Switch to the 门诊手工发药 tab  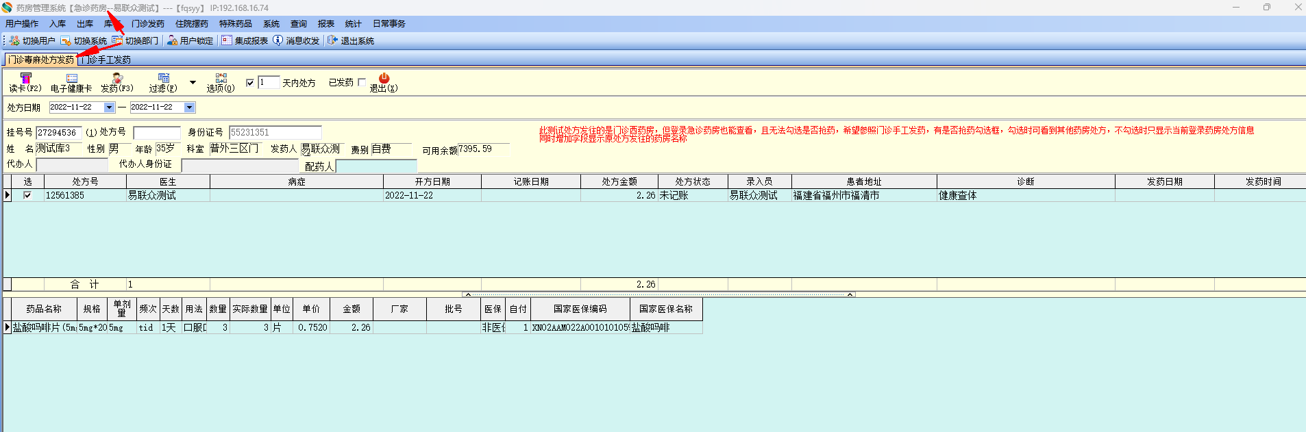106,60
